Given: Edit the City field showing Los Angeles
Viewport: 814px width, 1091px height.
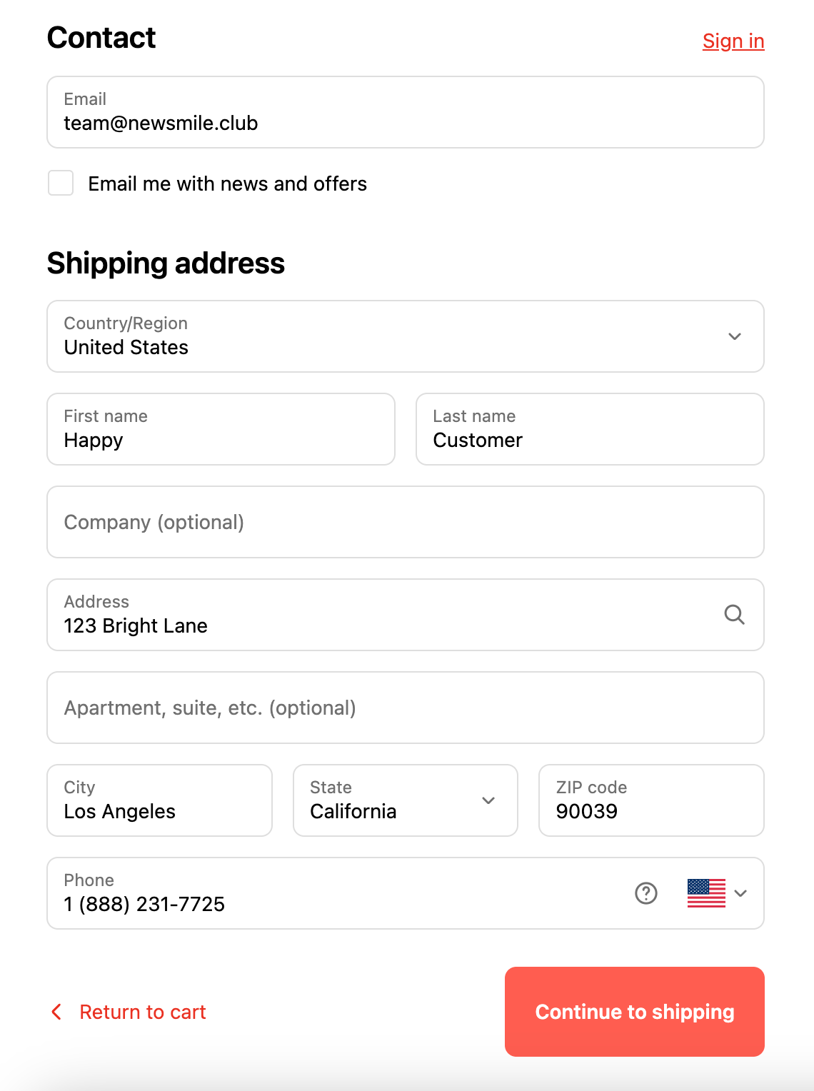Looking at the screenshot, I should (x=159, y=800).
